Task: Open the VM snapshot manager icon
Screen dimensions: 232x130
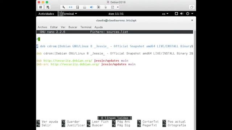Action: click(x=48, y=7)
